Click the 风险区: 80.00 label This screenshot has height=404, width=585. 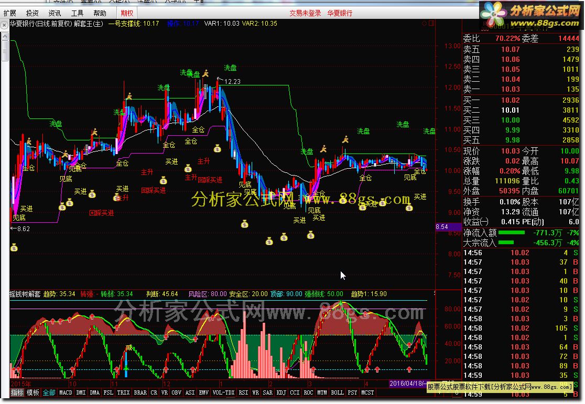click(x=208, y=294)
